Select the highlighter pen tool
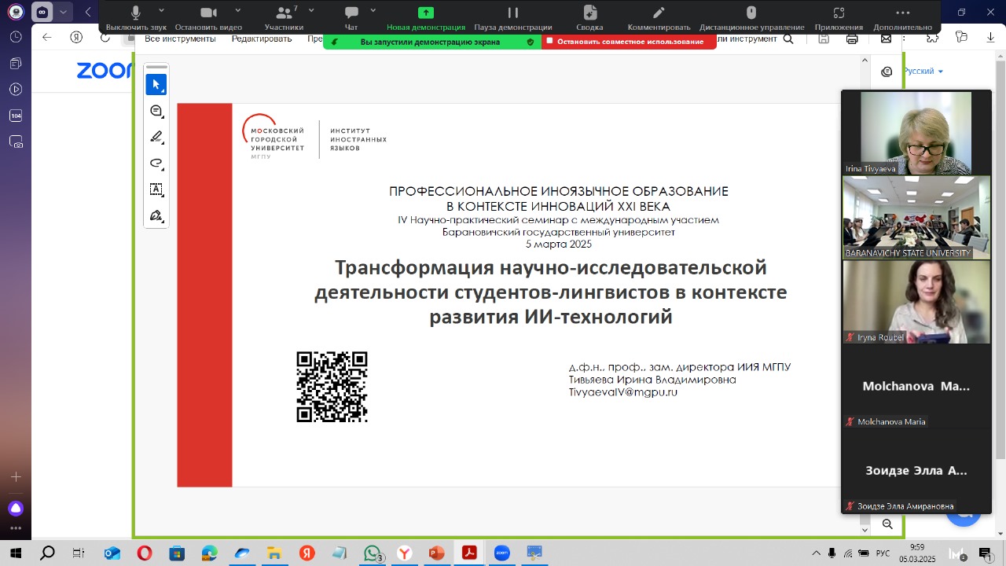 156,137
